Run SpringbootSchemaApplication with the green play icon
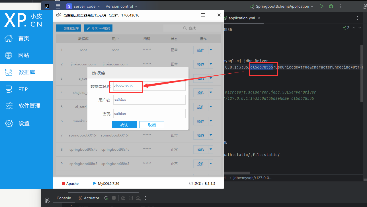This screenshot has width=367, height=207. click(321, 6)
